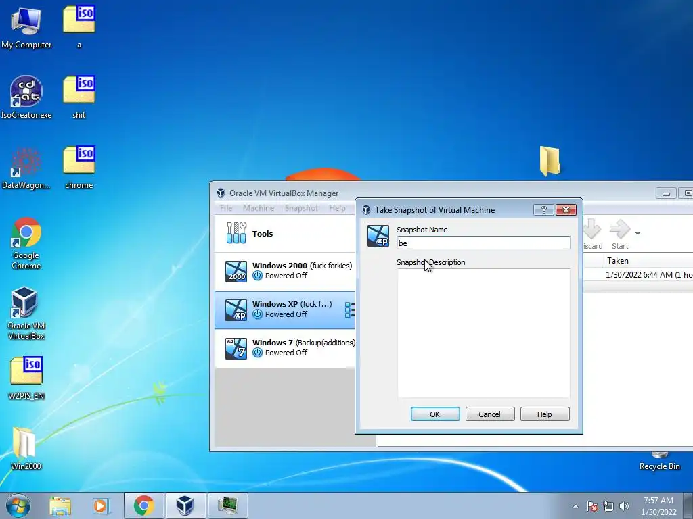The width and height of the screenshot is (693, 519).
Task: Open the Machine menu in VirtualBox Manager
Action: (259, 208)
